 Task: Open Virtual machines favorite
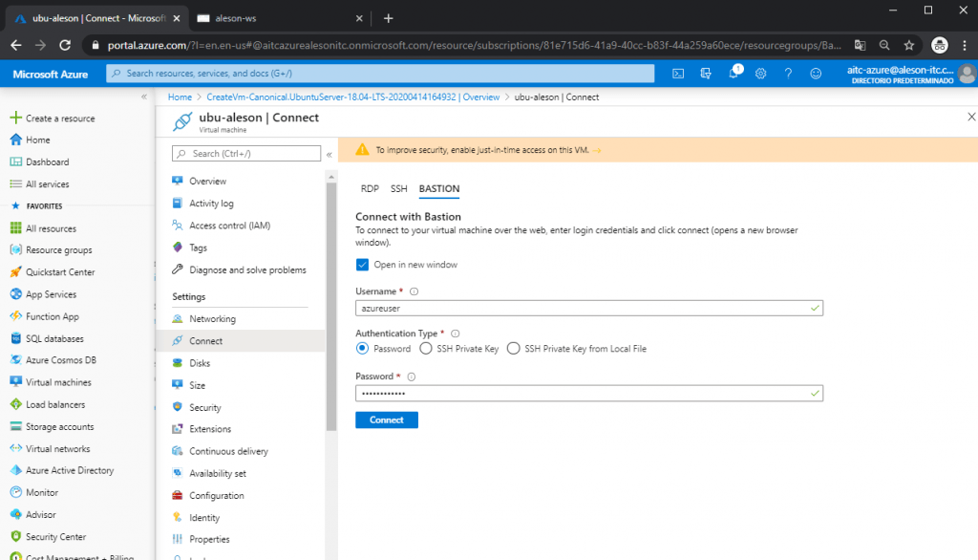(x=58, y=382)
